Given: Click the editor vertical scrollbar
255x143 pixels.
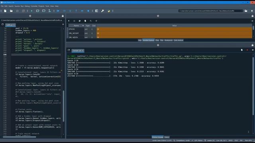Looking at the screenshot, I should pyautogui.click(x=63, y=106).
